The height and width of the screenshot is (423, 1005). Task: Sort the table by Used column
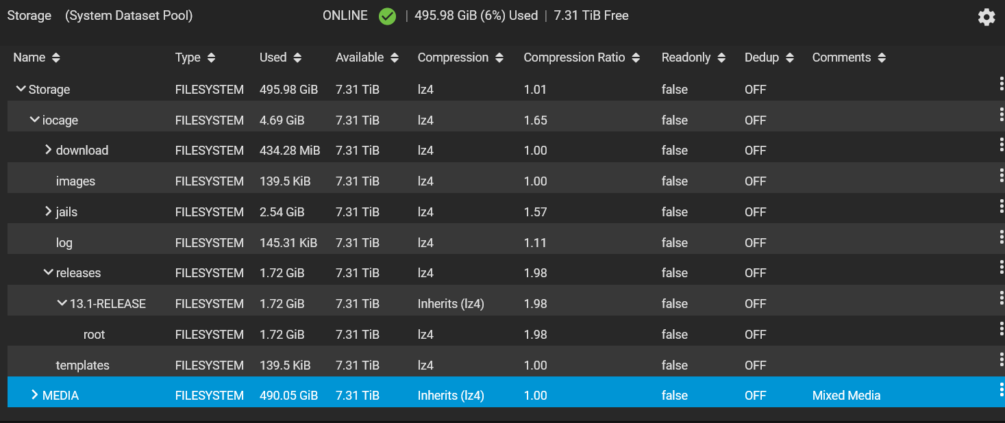point(297,58)
